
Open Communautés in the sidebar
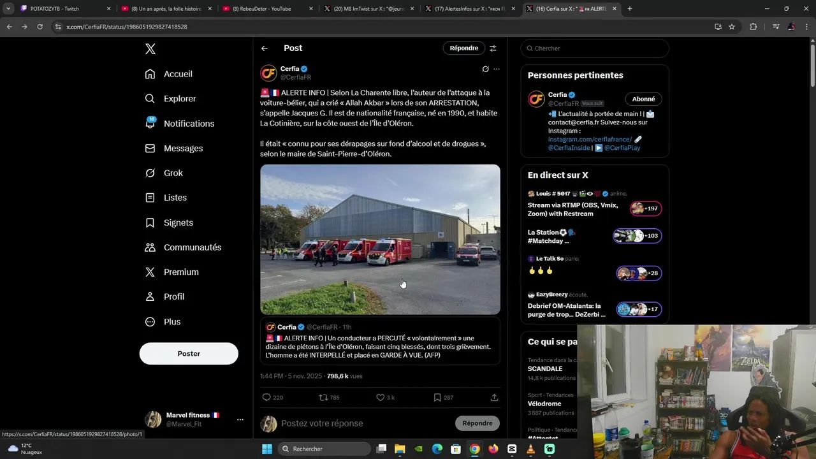183,247
